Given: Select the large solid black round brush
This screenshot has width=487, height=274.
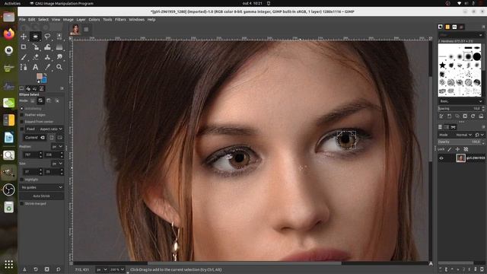Looking at the screenshot, I should pyautogui.click(x=477, y=56).
